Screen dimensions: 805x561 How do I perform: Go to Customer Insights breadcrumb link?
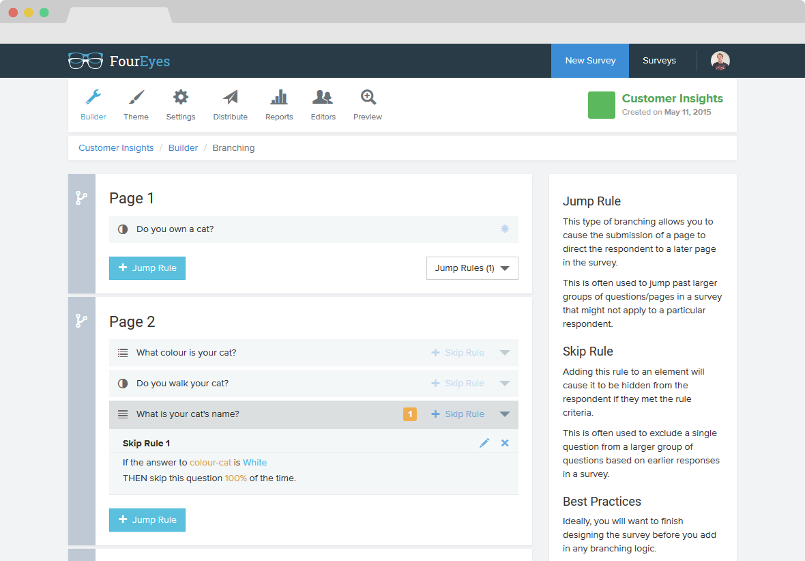click(116, 148)
